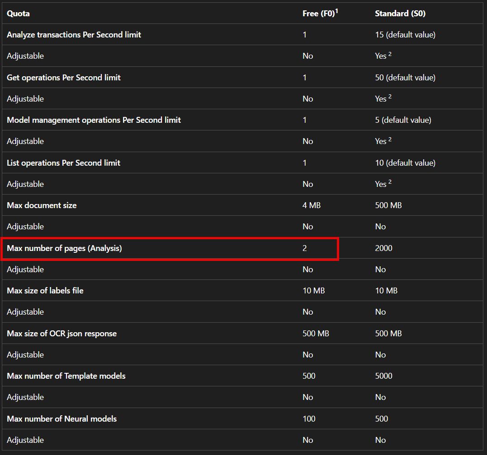Click the 5 (default value) cell

point(403,120)
